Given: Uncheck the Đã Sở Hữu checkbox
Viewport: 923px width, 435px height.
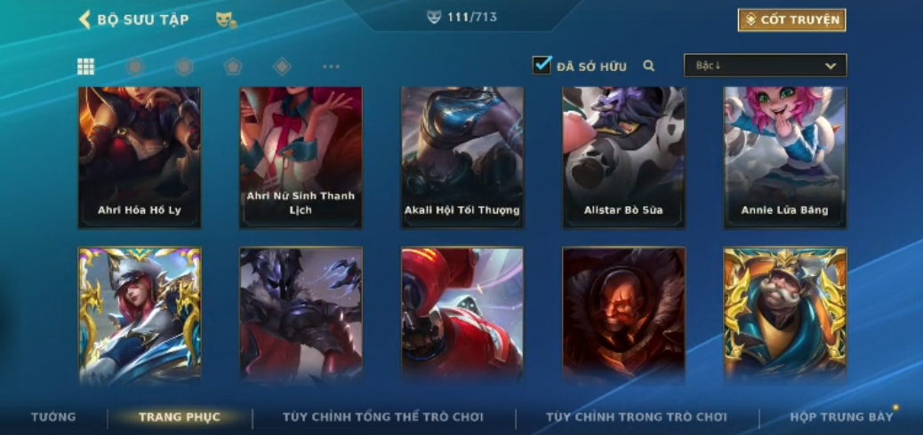Looking at the screenshot, I should 542,65.
